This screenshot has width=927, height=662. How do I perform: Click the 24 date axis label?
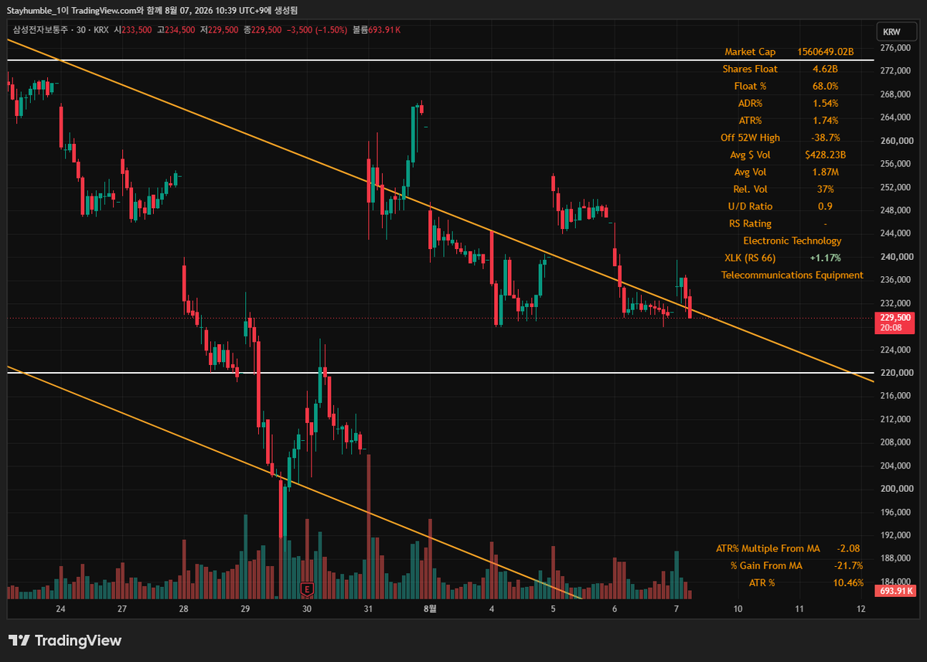[x=60, y=609]
